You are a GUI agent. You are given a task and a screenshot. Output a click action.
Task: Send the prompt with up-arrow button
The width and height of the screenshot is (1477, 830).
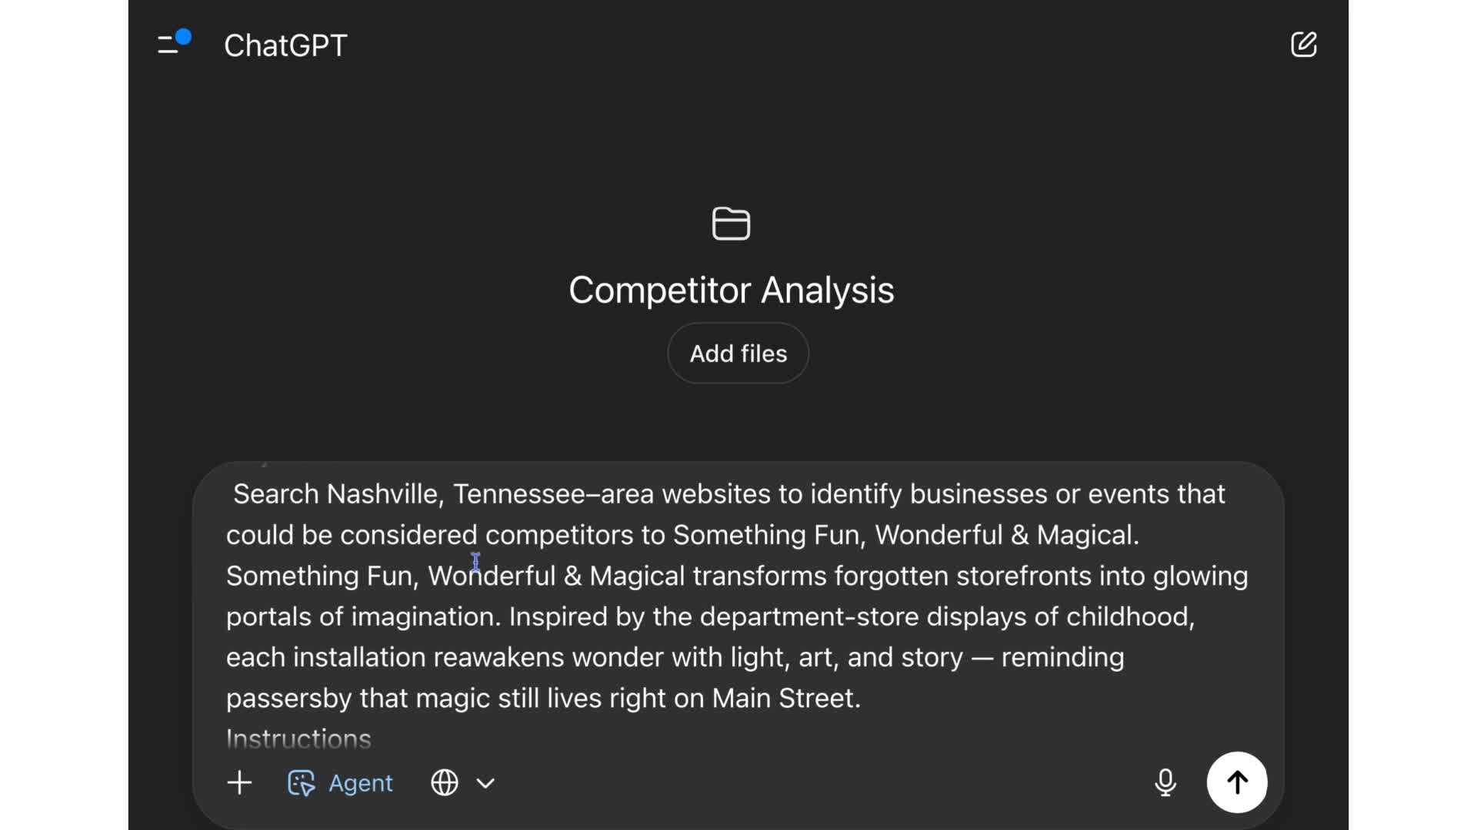tap(1236, 782)
